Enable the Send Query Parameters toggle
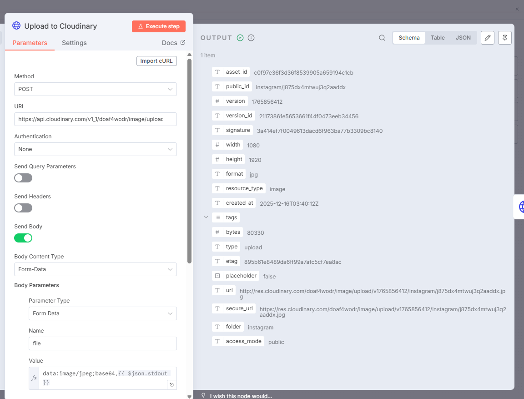This screenshot has width=524, height=399. point(23,178)
